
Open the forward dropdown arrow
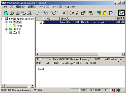(58, 13)
